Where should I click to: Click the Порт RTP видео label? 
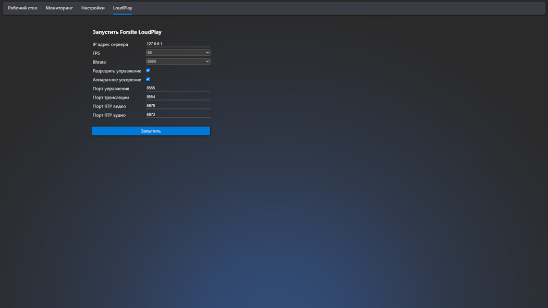(109, 106)
